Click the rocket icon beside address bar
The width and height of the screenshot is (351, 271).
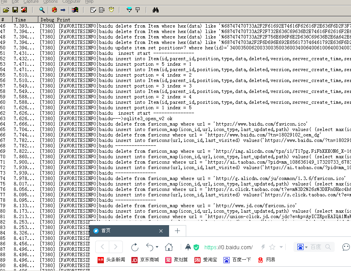pyautogui.click(x=188, y=247)
